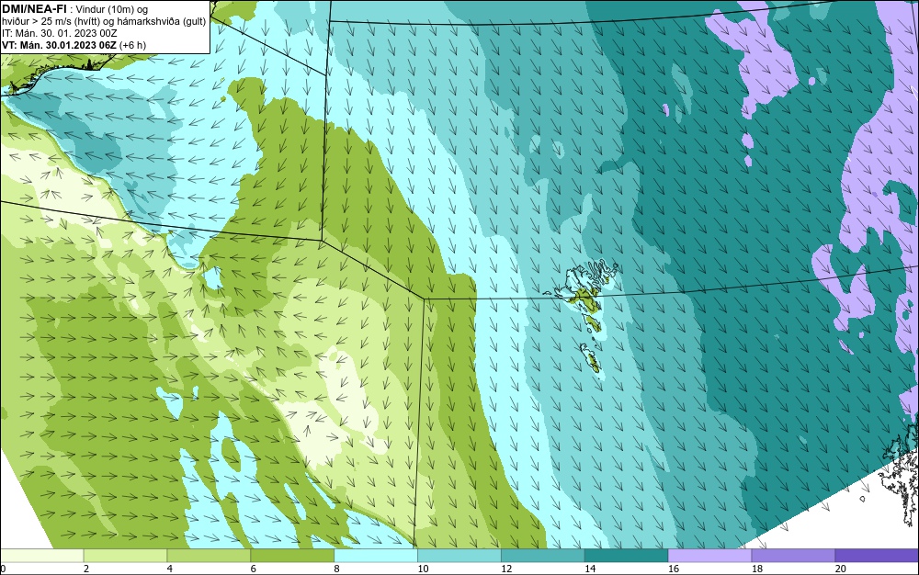Click the legend scale value "20"
The height and width of the screenshot is (575, 919).
click(x=841, y=569)
